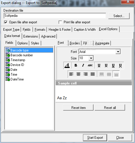Open the Formats tab

click(x=40, y=30)
